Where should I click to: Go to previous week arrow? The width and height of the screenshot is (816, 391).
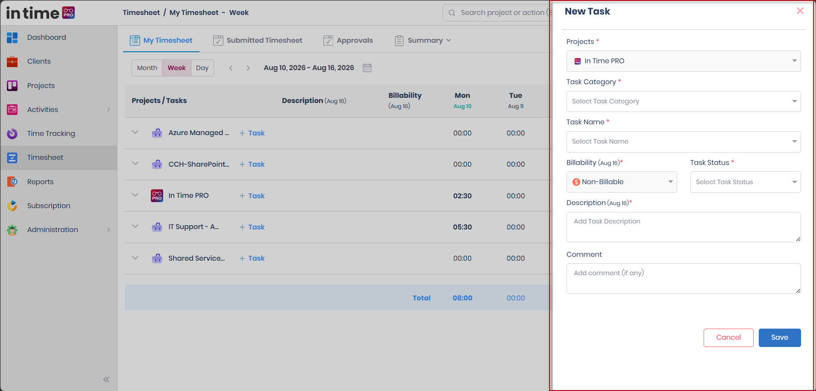click(231, 68)
